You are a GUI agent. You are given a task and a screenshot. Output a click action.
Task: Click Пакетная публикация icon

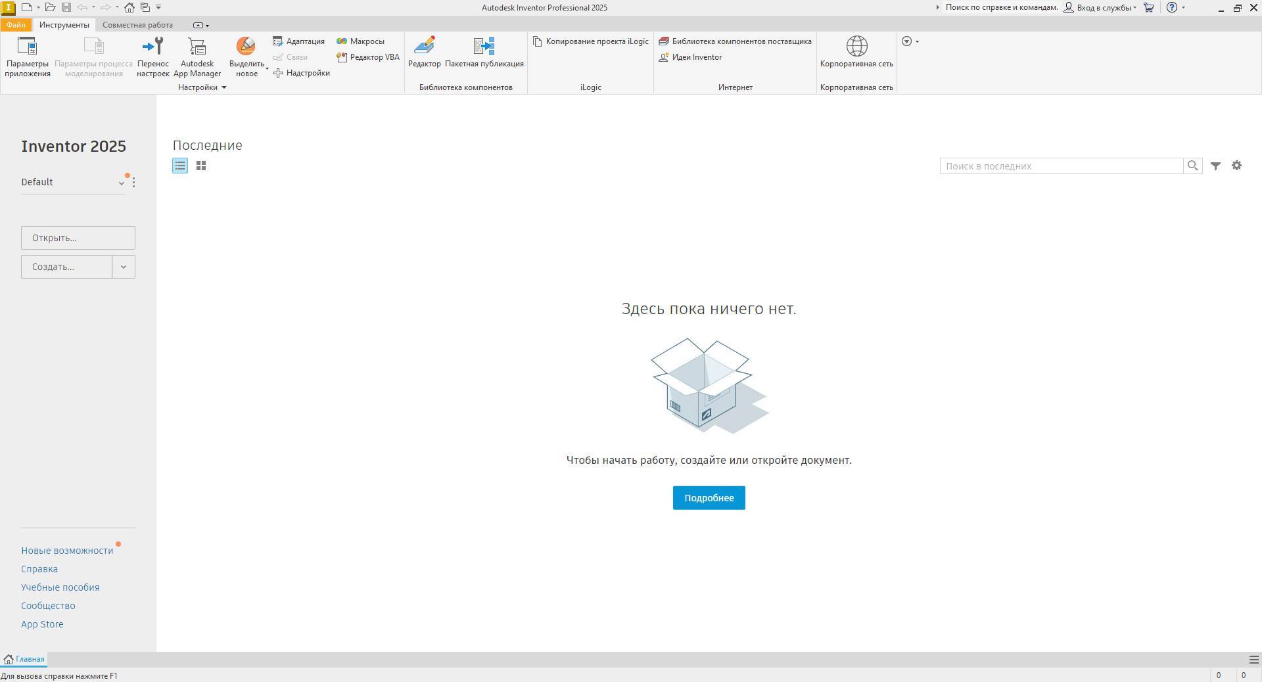484,53
